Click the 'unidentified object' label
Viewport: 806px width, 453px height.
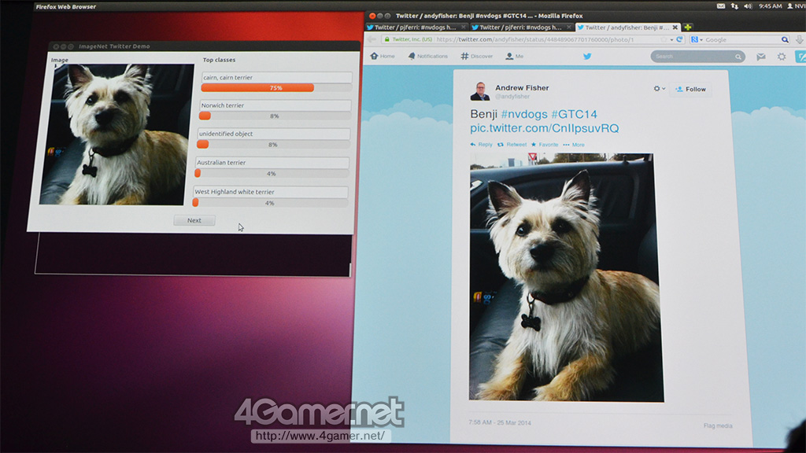tap(226, 134)
